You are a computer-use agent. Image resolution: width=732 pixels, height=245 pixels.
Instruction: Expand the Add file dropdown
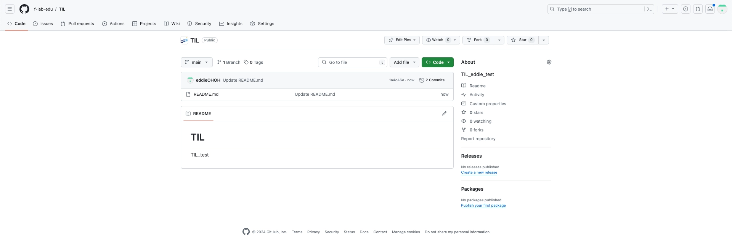(x=404, y=62)
